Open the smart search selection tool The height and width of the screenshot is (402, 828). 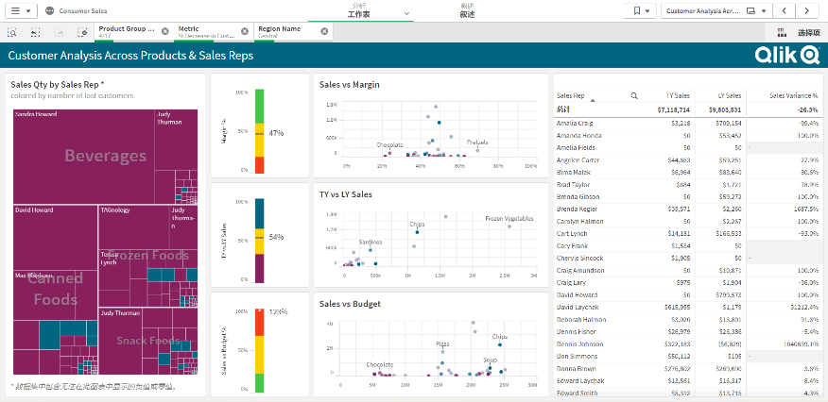pyautogui.click(x=12, y=32)
